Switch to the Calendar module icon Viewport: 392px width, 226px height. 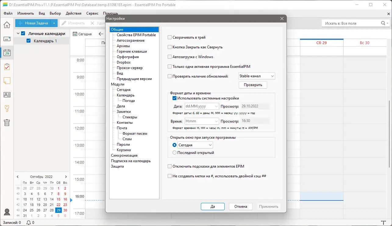coord(7,53)
